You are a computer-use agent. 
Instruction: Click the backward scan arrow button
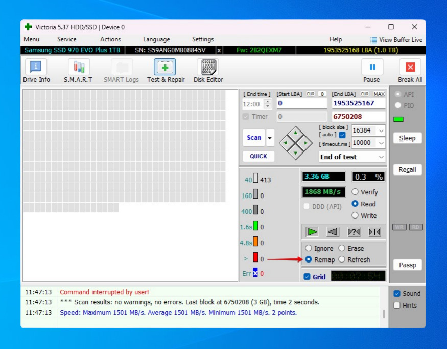[x=333, y=232]
